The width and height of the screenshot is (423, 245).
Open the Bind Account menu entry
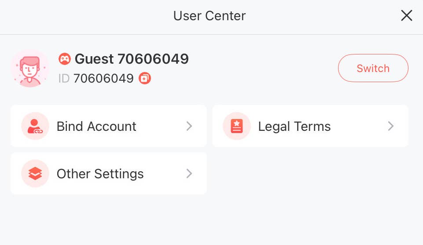96,126
